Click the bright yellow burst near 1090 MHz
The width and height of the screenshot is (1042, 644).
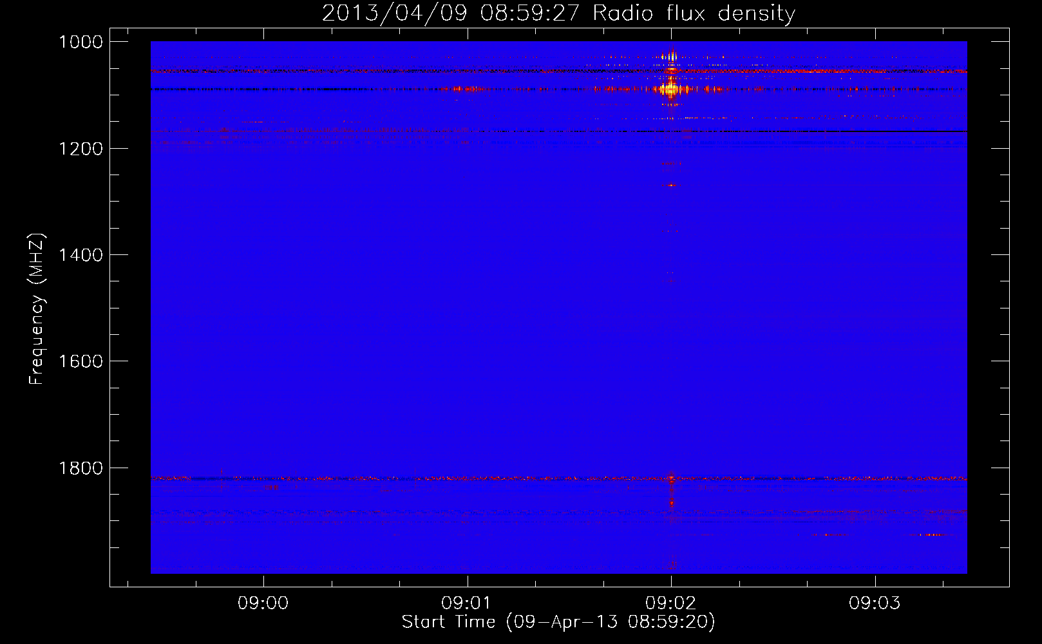pyautogui.click(x=671, y=89)
